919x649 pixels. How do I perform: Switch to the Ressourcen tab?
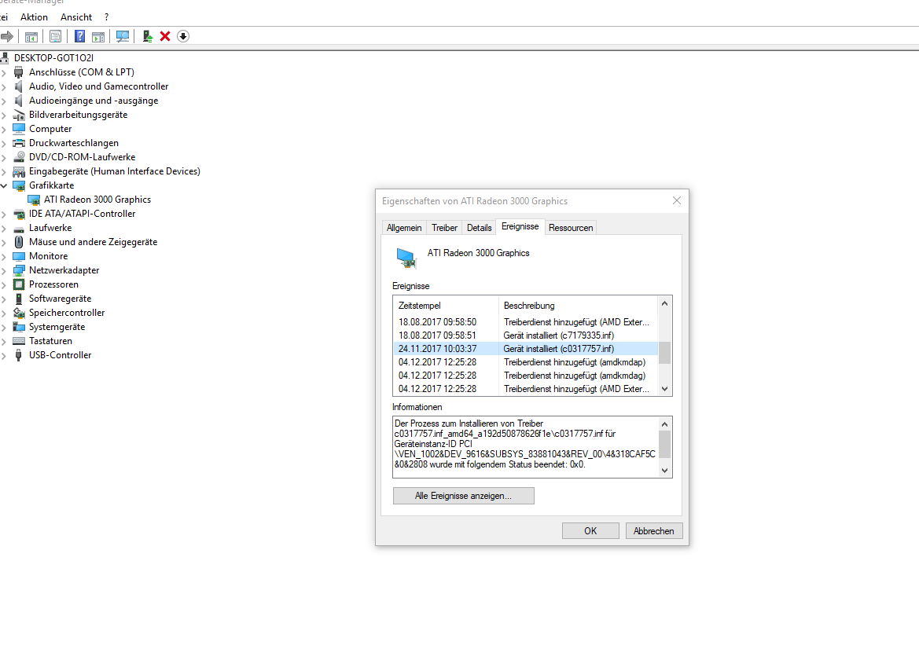pyautogui.click(x=570, y=228)
